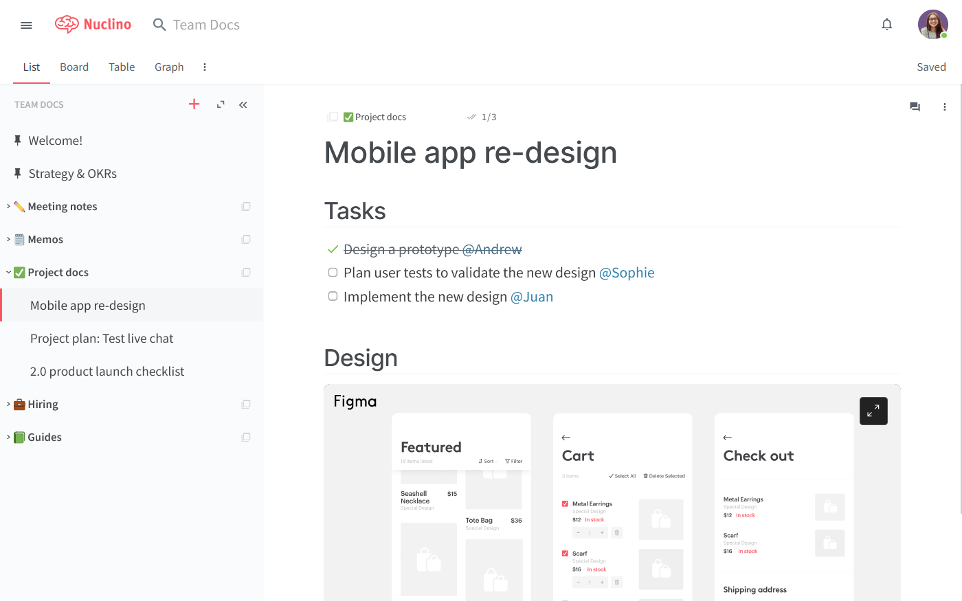This screenshot has height=601, width=962.
Task: Expand sidebar with diagonal arrows icon
Action: pyautogui.click(x=221, y=104)
